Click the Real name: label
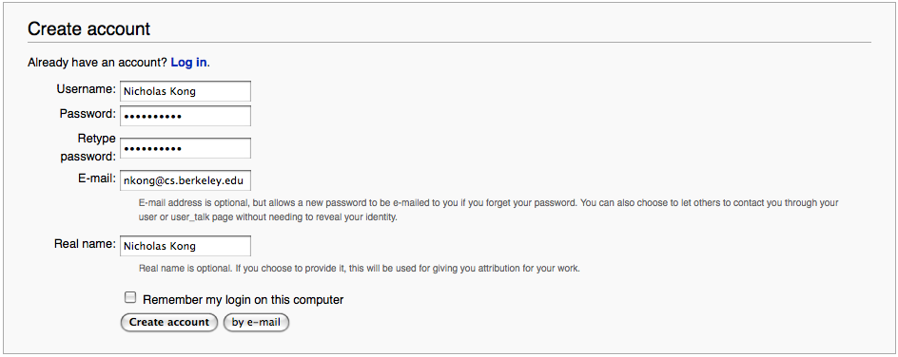The height and width of the screenshot is (357, 898). tap(85, 244)
